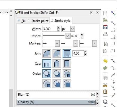Toggle snap to bounding box centers
The image size is (117, 107).
click(x=113, y=51)
